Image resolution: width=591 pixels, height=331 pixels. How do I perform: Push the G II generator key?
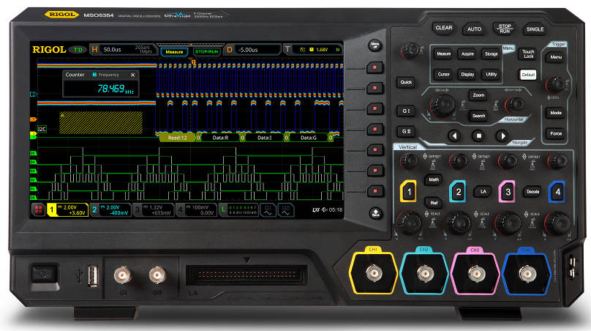(406, 131)
